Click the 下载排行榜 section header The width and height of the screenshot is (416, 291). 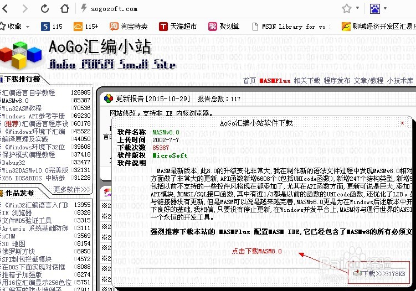(x=22, y=79)
